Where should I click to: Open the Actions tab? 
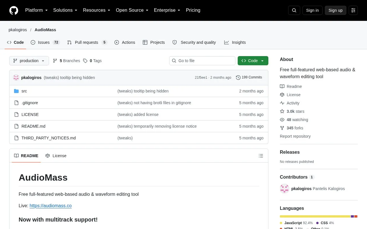125,42
